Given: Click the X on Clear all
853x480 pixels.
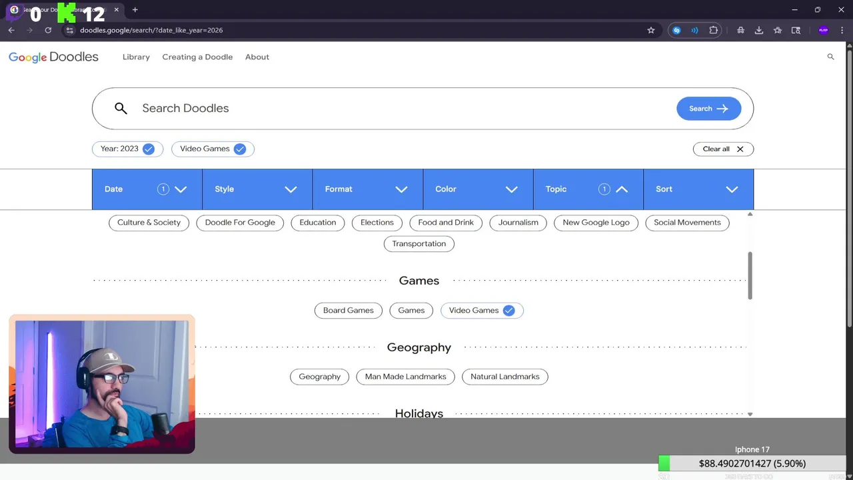Looking at the screenshot, I should coord(740,149).
